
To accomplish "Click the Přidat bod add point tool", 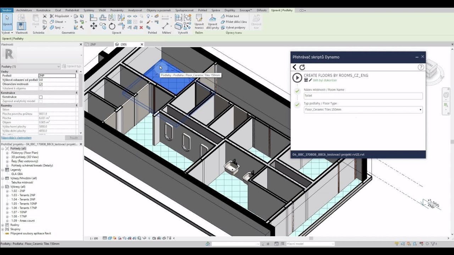I will click(230, 16).
